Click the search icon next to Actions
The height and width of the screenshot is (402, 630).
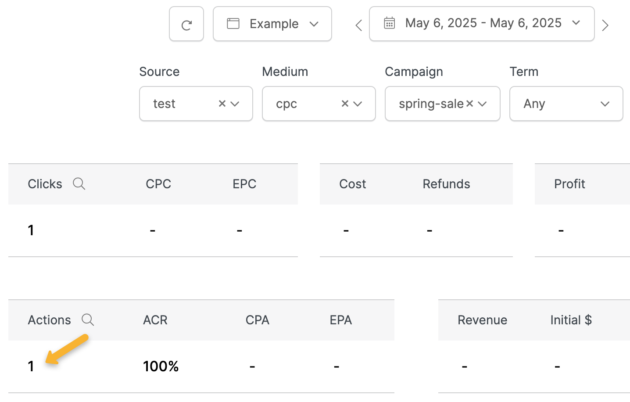tap(88, 319)
